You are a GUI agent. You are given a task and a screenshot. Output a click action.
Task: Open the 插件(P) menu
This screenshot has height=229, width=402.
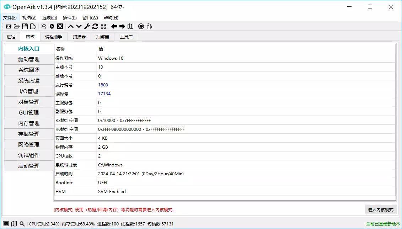(x=70, y=18)
